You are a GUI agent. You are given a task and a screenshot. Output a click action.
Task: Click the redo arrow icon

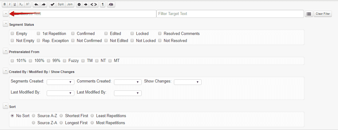point(44,5)
